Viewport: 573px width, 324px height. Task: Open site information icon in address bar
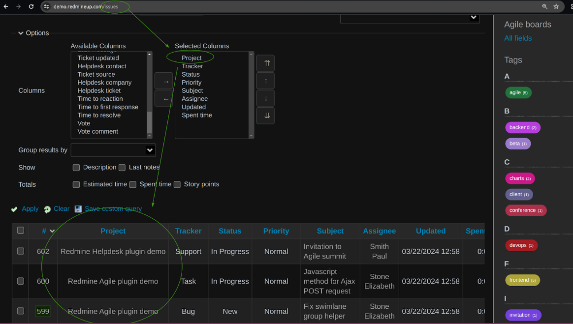tap(46, 6)
